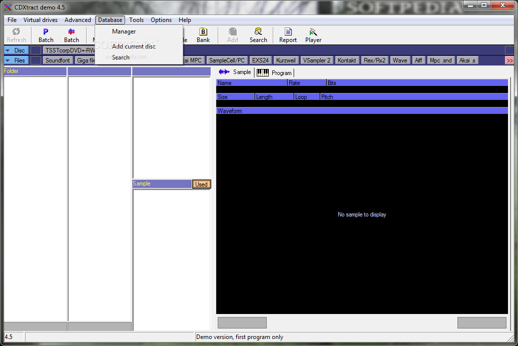Select the Mpc .snd format button
The width and height of the screenshot is (518, 346).
[x=440, y=60]
